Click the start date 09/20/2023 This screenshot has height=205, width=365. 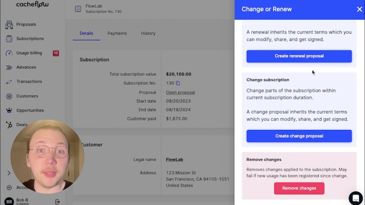[x=178, y=101]
